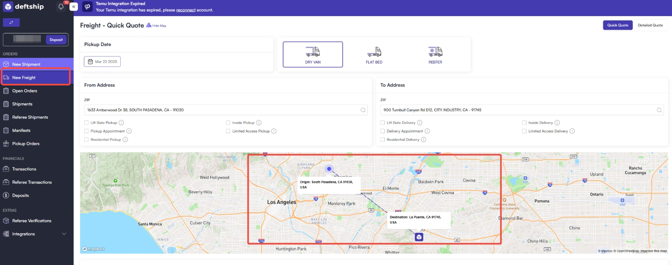This screenshot has width=672, height=265.
Task: Click the Improve this map link
Action: pyautogui.click(x=653, y=251)
